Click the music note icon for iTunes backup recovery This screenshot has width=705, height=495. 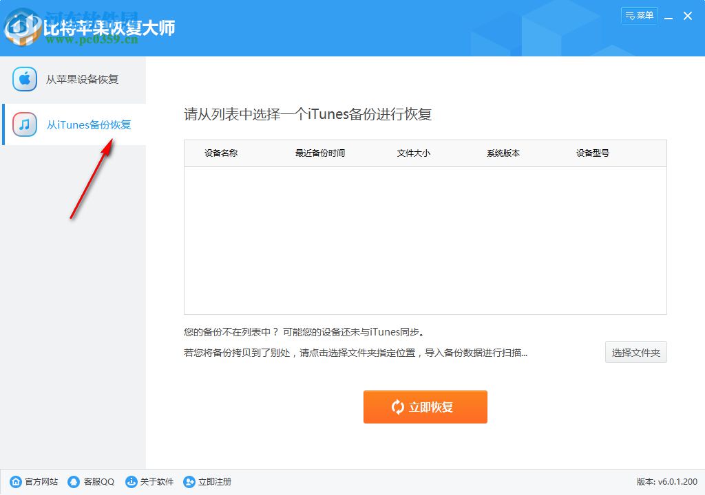[x=24, y=124]
